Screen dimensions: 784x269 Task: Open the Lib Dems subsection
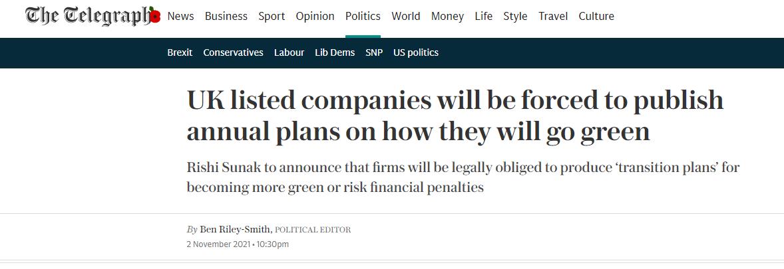click(x=335, y=52)
